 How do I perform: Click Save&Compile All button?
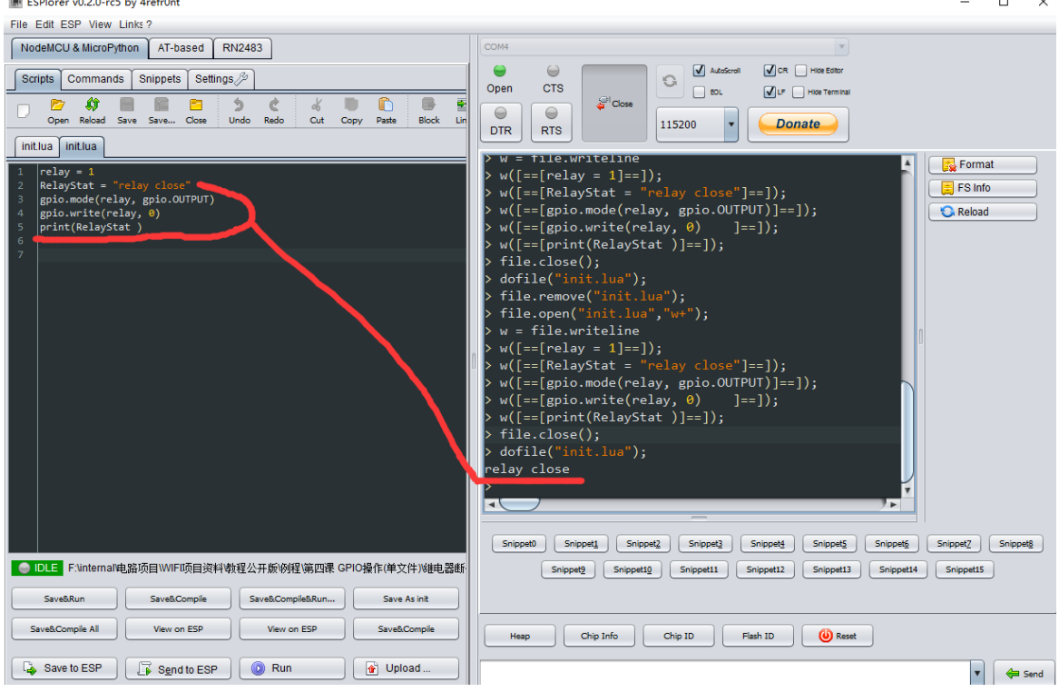click(64, 629)
